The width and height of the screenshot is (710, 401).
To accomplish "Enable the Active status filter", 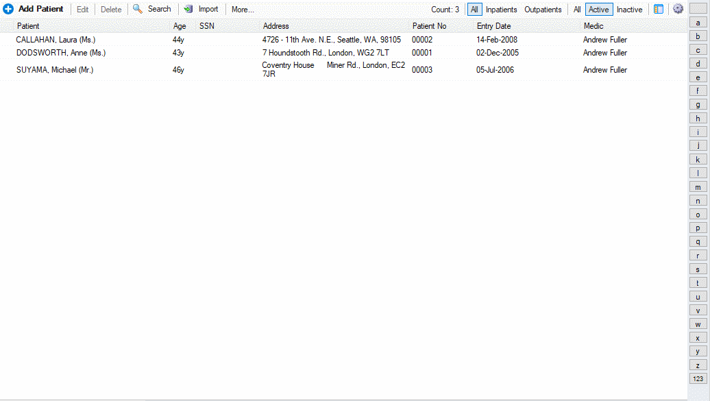I will 598,10.
